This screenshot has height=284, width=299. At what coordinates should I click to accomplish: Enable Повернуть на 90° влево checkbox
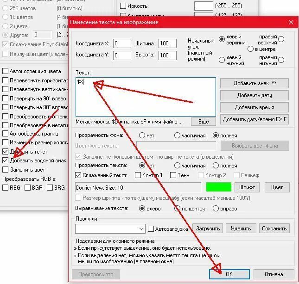pyautogui.click(x=5, y=99)
